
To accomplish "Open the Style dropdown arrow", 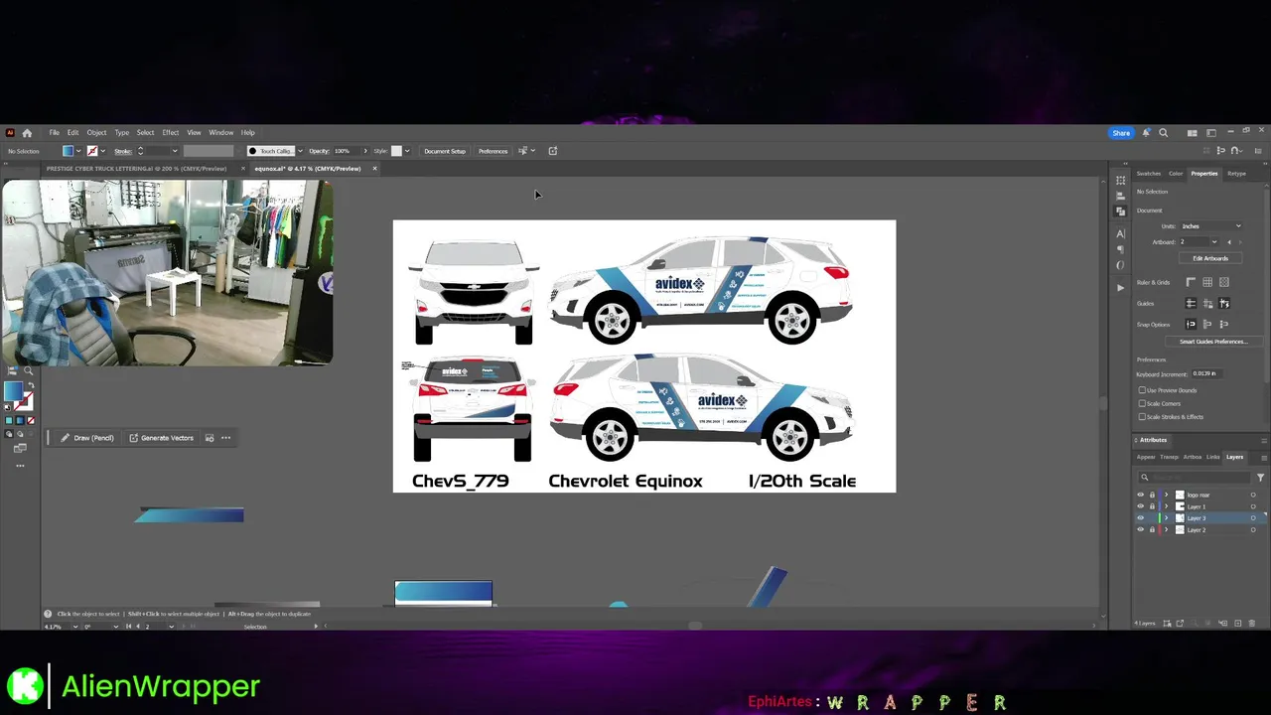I will coord(407,151).
